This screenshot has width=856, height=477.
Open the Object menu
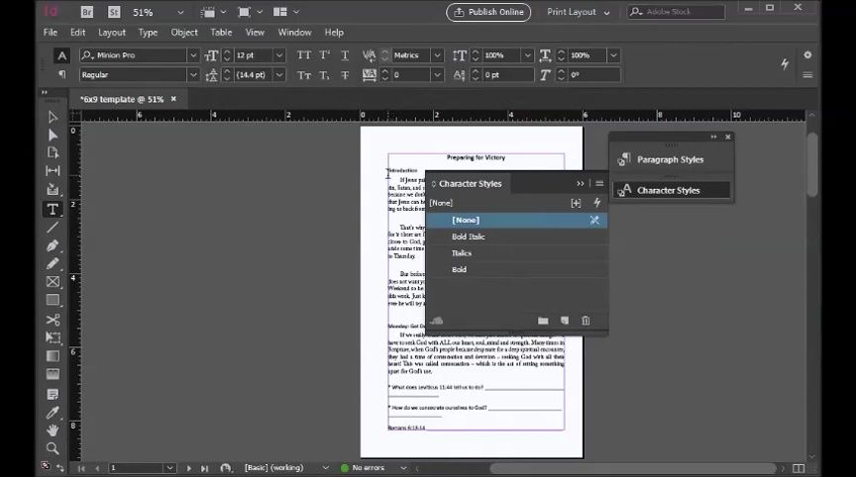click(184, 33)
